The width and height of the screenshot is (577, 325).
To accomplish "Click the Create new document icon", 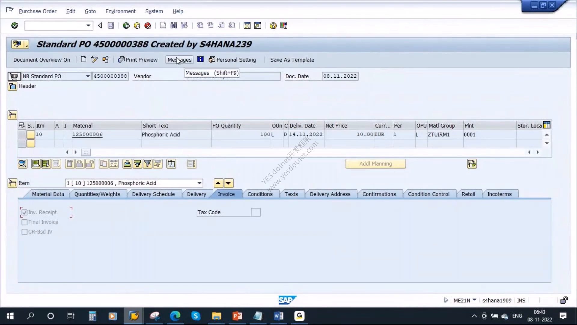I will (x=84, y=59).
